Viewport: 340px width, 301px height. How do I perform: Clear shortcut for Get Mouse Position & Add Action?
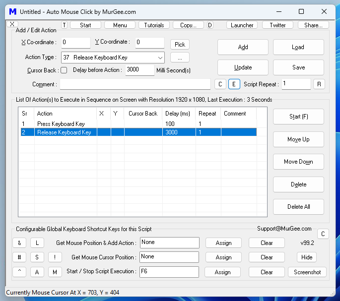coord(267,243)
